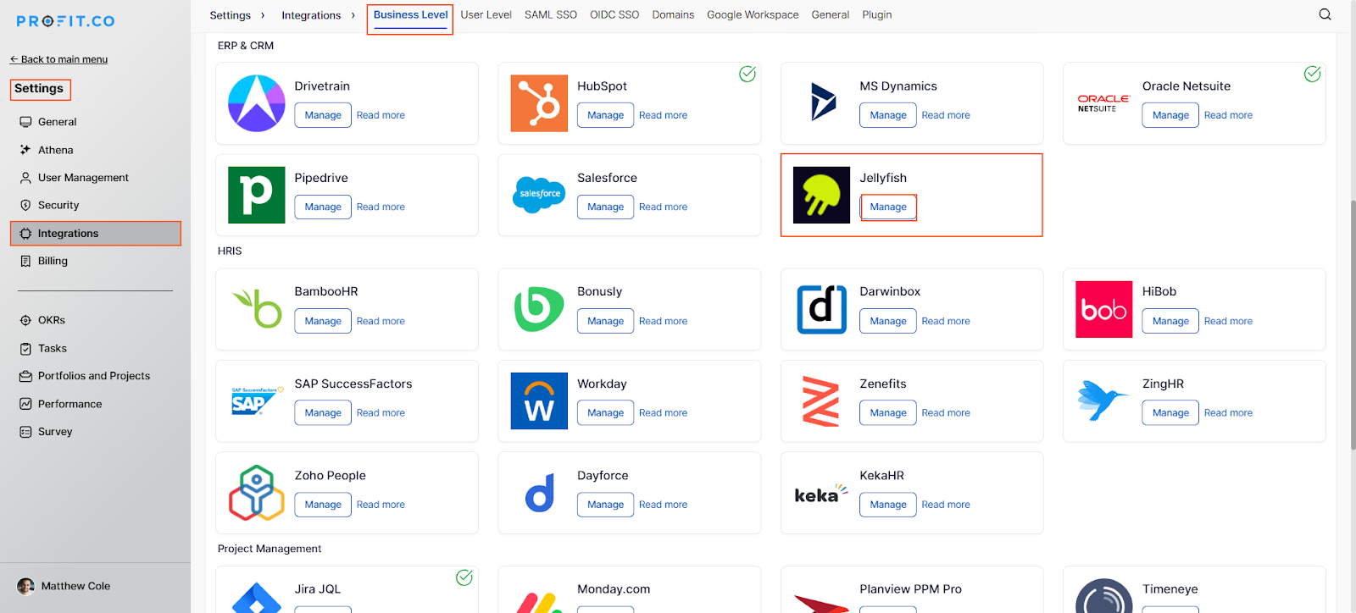Image resolution: width=1356 pixels, height=613 pixels.
Task: Click the Zoho People logo
Action: 257,493
